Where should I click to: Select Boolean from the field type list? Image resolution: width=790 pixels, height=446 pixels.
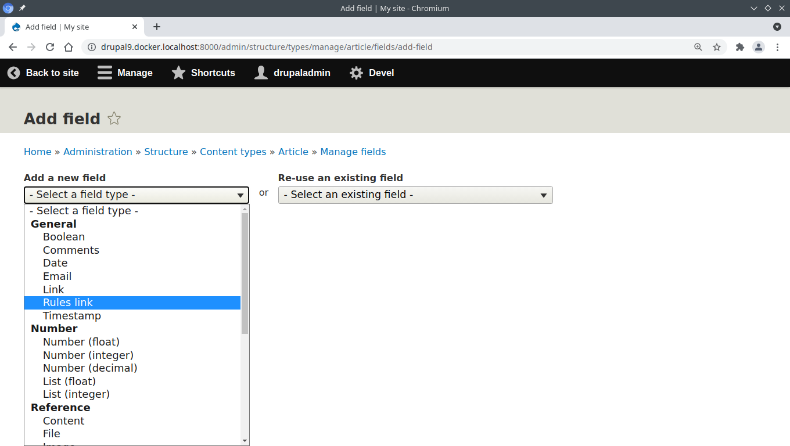click(x=64, y=236)
